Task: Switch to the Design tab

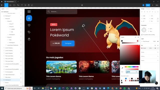Action: coord(143,9)
